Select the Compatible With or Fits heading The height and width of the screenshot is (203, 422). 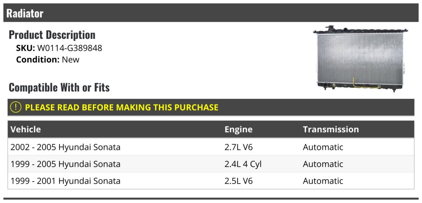pyautogui.click(x=59, y=87)
